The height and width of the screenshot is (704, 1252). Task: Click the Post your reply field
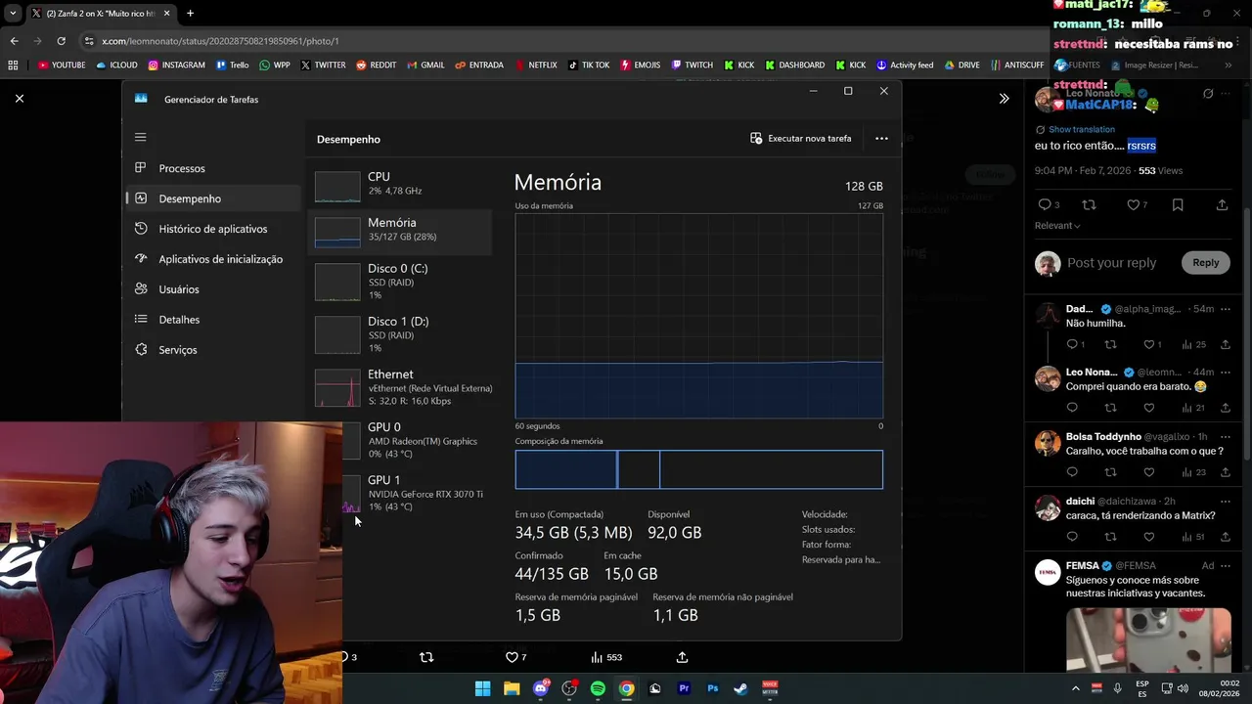(x=1111, y=262)
